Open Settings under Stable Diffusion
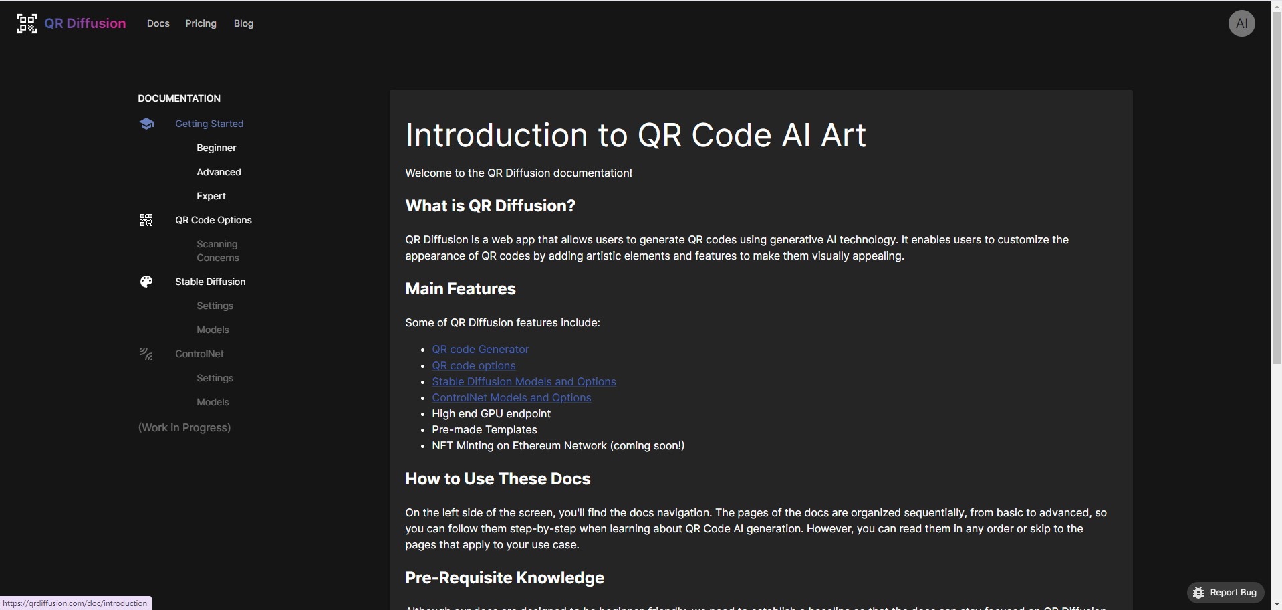Viewport: 1282px width, 610px height. (215, 306)
